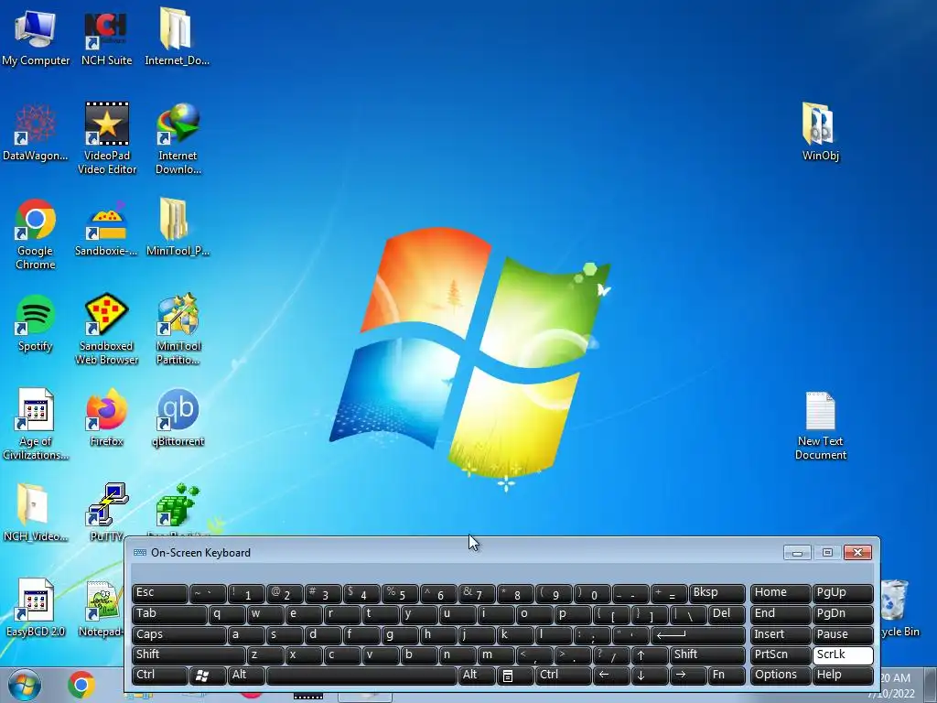Screen dimensions: 937x703
Task: Select the Firefox desktop shortcut
Action: [x=106, y=418]
